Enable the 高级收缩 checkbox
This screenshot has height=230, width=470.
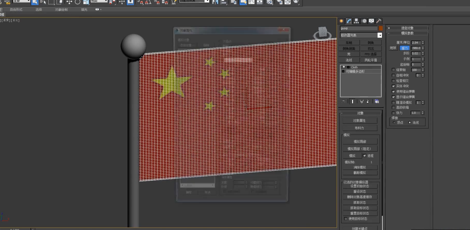[x=393, y=108]
